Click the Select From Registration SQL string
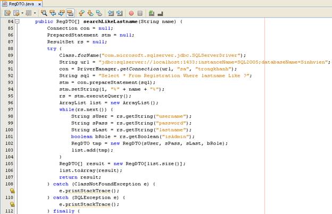 coord(174,75)
